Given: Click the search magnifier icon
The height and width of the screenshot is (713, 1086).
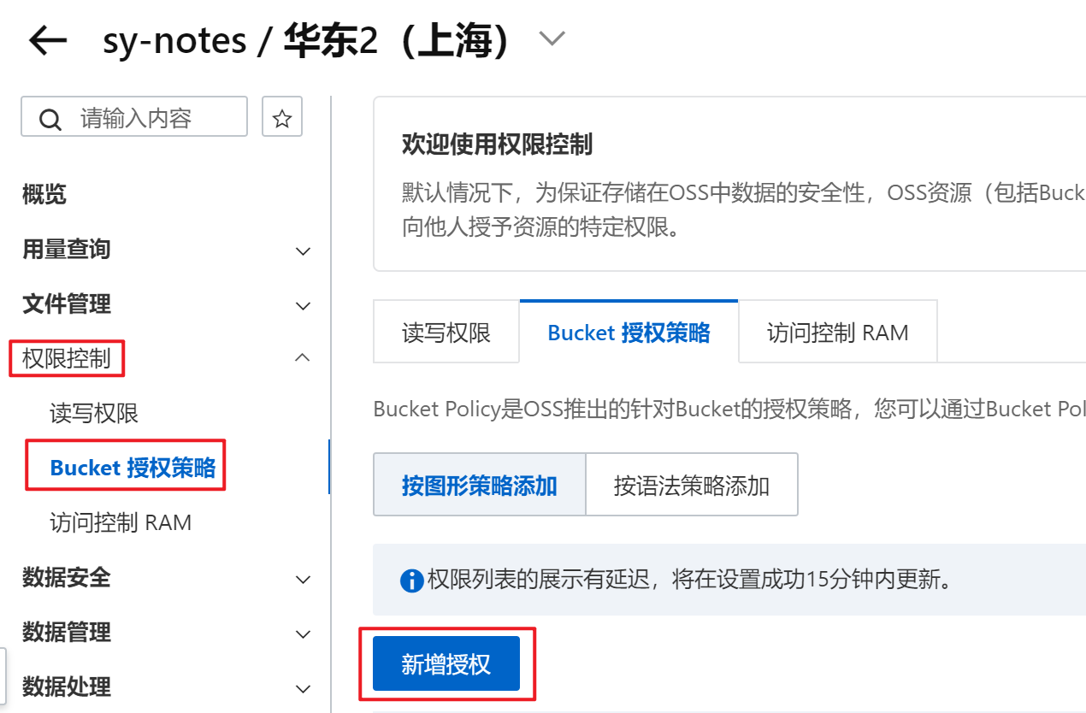Looking at the screenshot, I should tap(50, 119).
